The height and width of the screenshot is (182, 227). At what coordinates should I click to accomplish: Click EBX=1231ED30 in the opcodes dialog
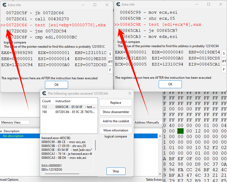[52, 170]
